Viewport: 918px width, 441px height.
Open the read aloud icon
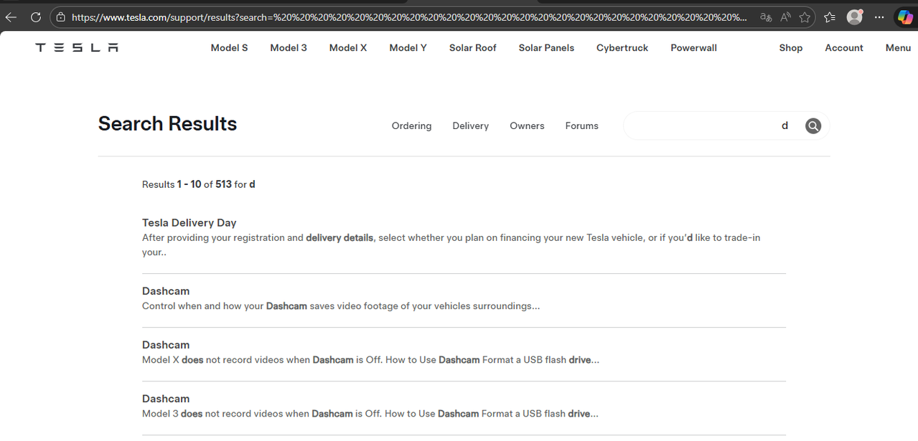click(786, 17)
